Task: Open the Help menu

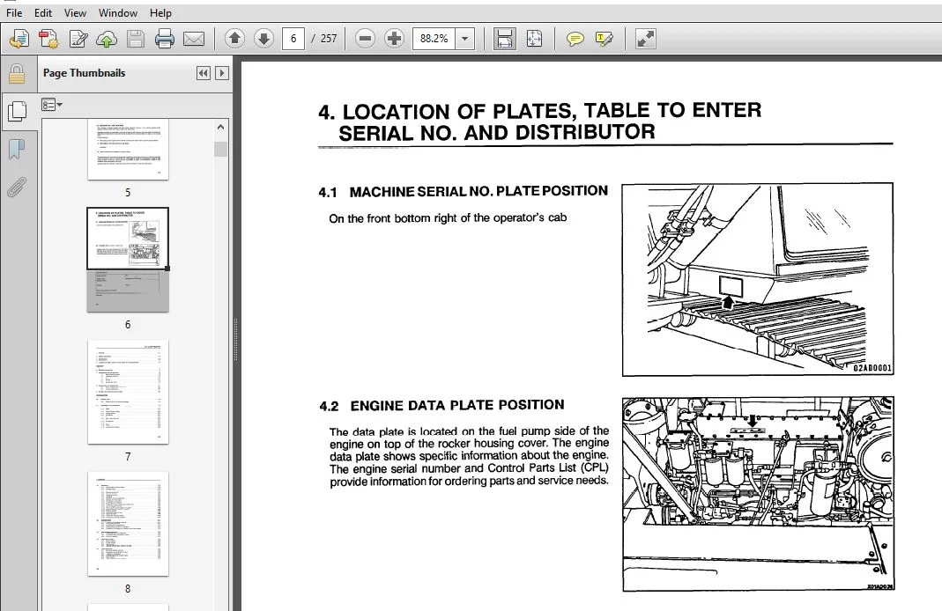Action: point(160,12)
